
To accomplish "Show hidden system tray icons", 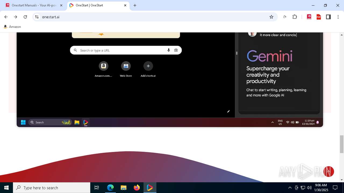I will pos(290,188).
